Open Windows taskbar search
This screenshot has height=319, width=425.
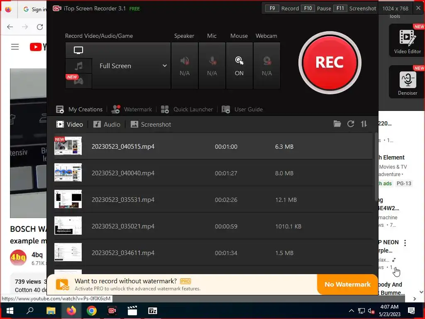click(x=30, y=311)
